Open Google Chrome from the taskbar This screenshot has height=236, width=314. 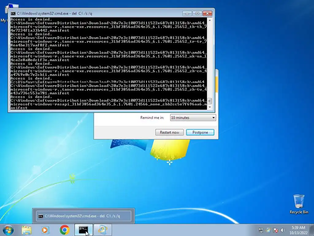tap(64, 230)
